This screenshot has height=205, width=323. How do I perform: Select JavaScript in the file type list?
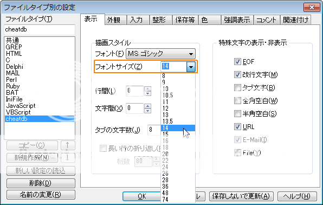point(40,106)
